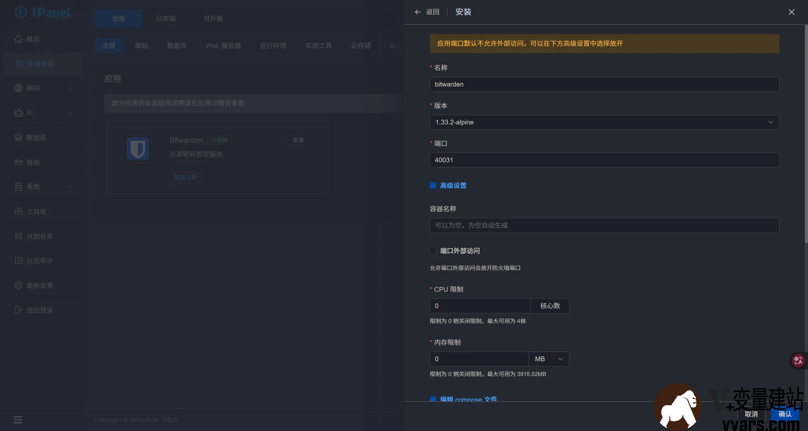The width and height of the screenshot is (808, 431).
Task: Open the 工具箱 toolbox icon
Action: [19, 211]
